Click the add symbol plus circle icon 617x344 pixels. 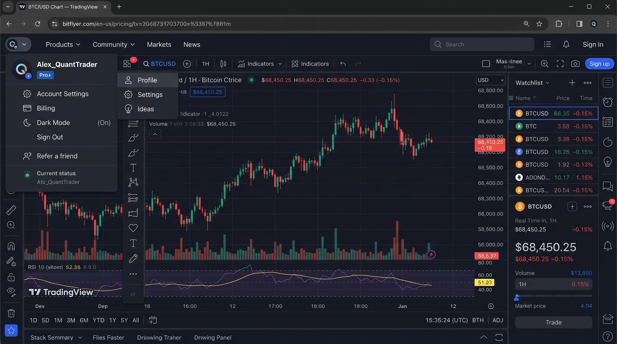click(x=187, y=64)
